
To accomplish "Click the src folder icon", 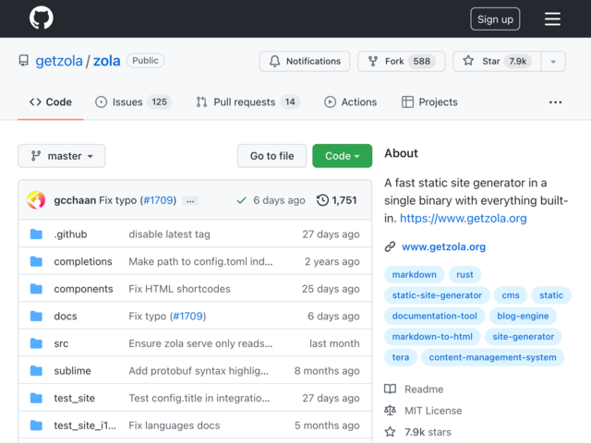I will click(36, 343).
